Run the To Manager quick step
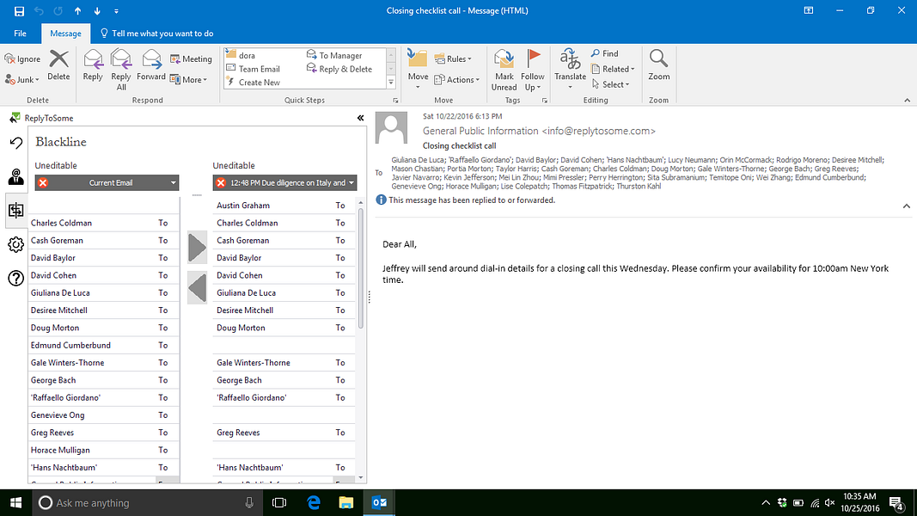 coord(334,56)
